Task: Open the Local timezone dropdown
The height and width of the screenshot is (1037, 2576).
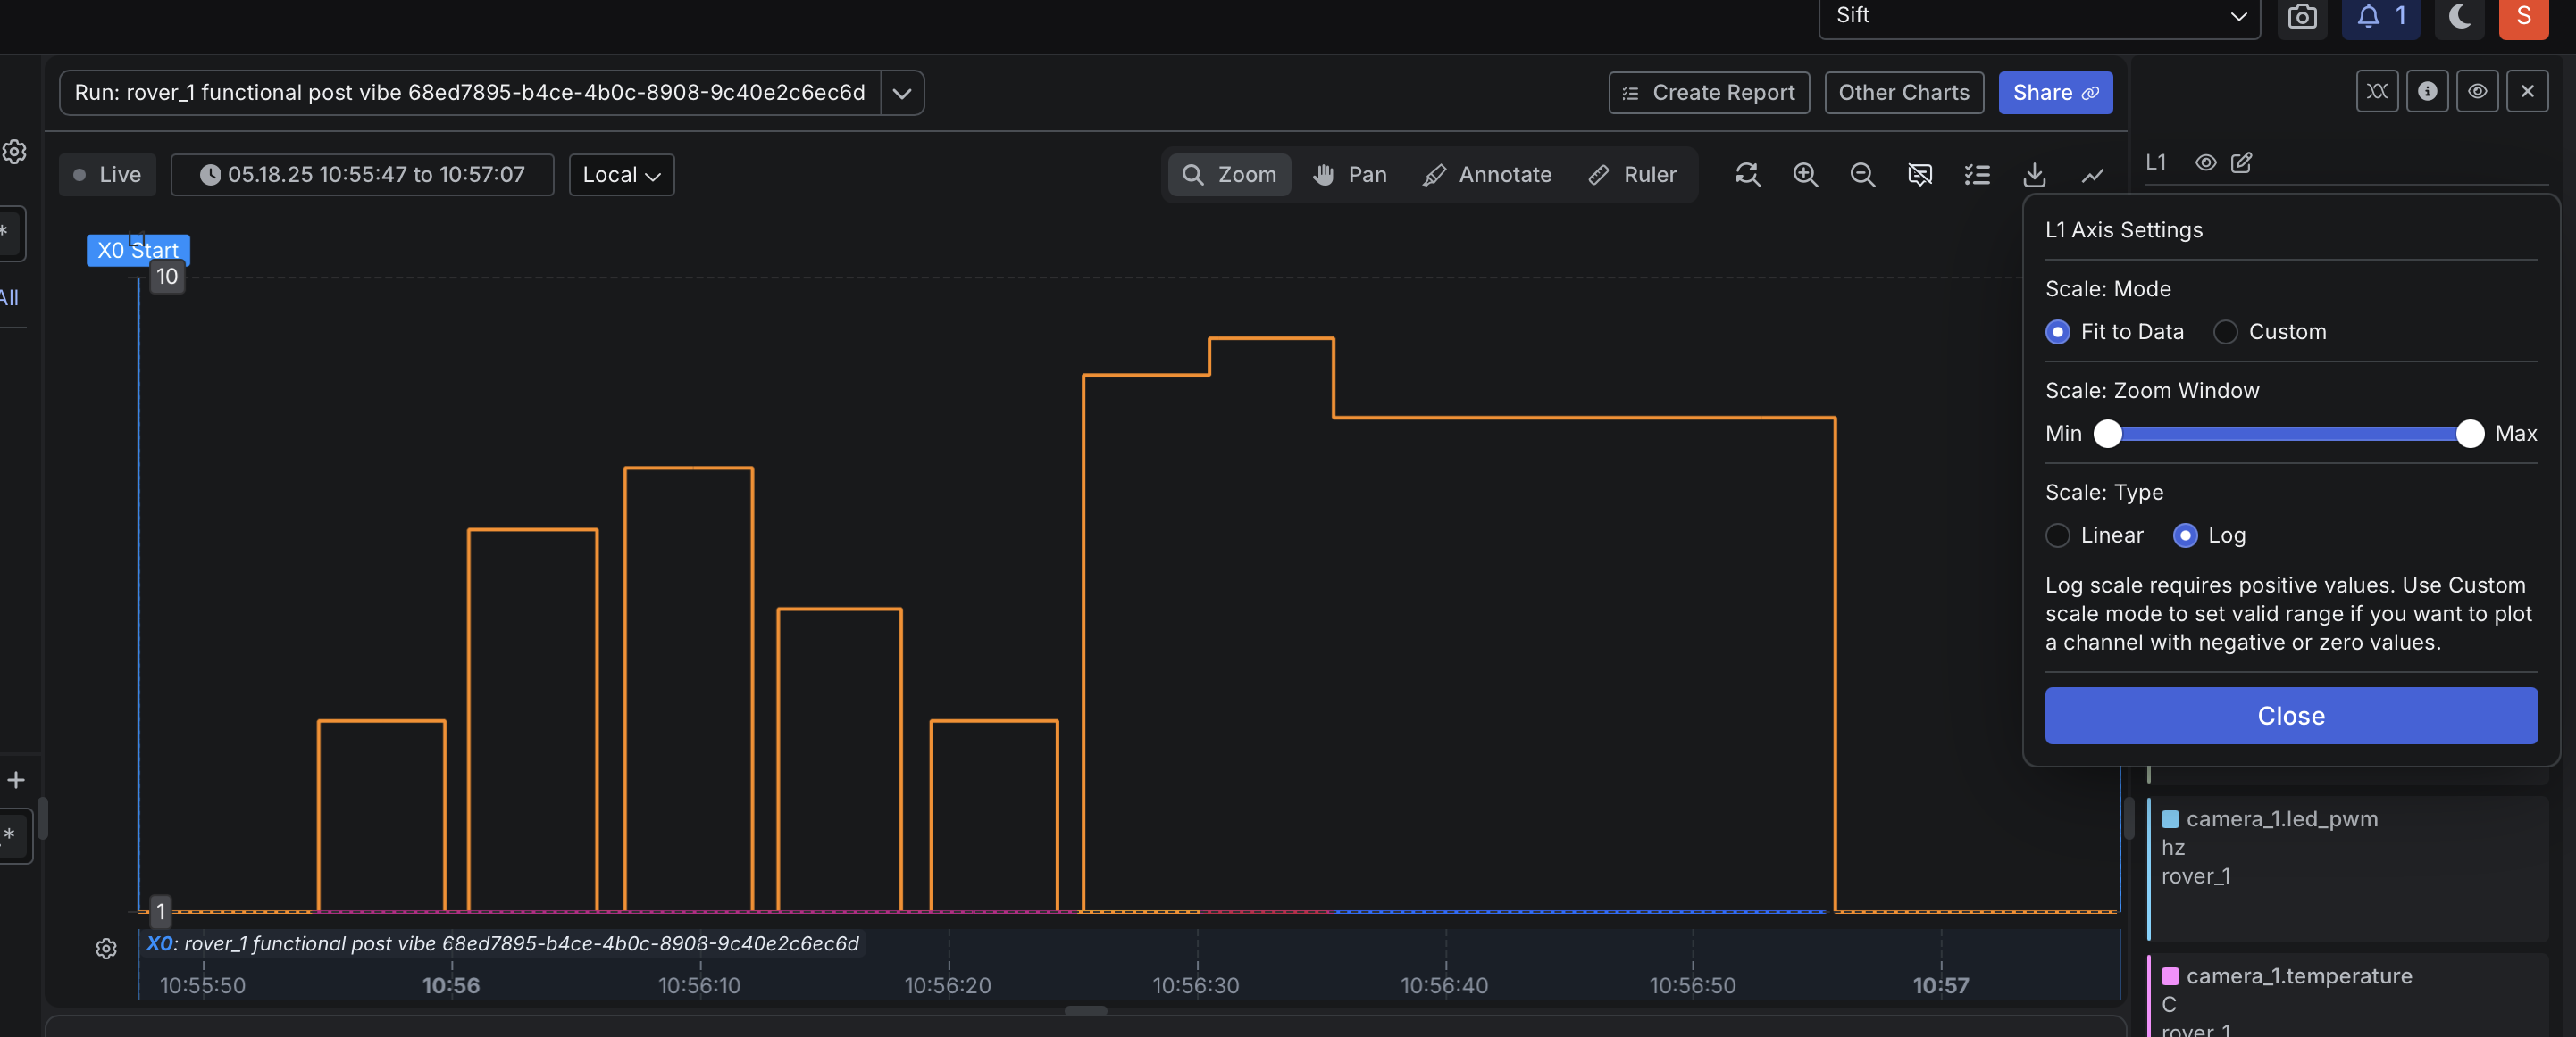Action: click(621, 175)
